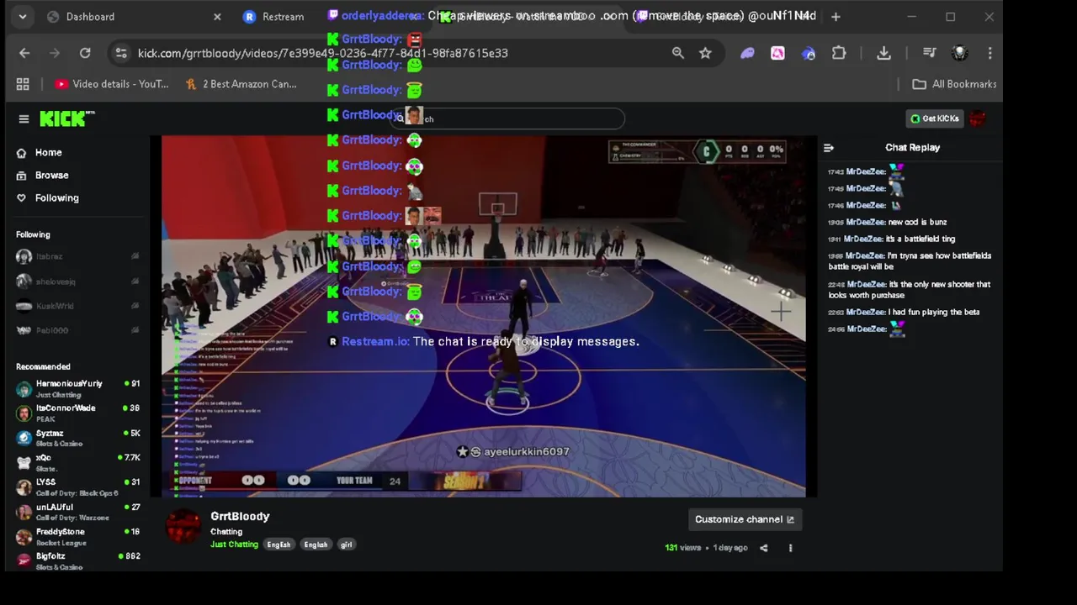Open the apps grid in bookmarks bar
Screen dimensions: 1077x605
point(23,84)
